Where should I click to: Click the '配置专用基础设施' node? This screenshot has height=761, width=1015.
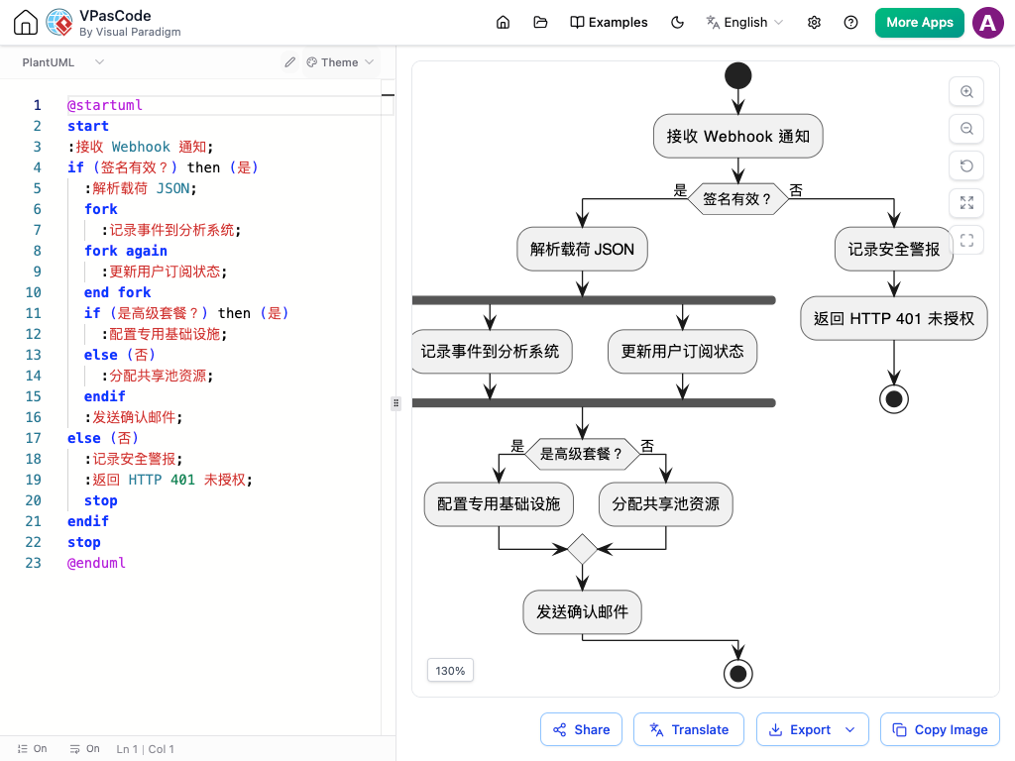[499, 504]
